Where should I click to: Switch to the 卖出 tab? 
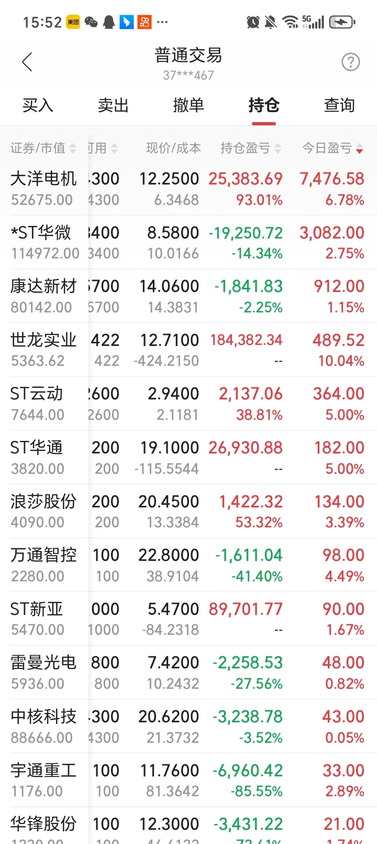coord(113,105)
